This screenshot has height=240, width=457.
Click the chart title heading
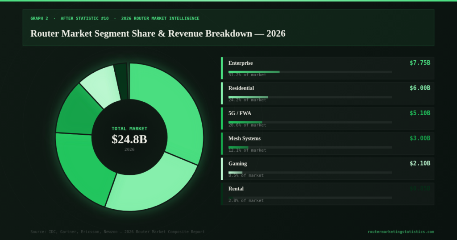(x=158, y=33)
